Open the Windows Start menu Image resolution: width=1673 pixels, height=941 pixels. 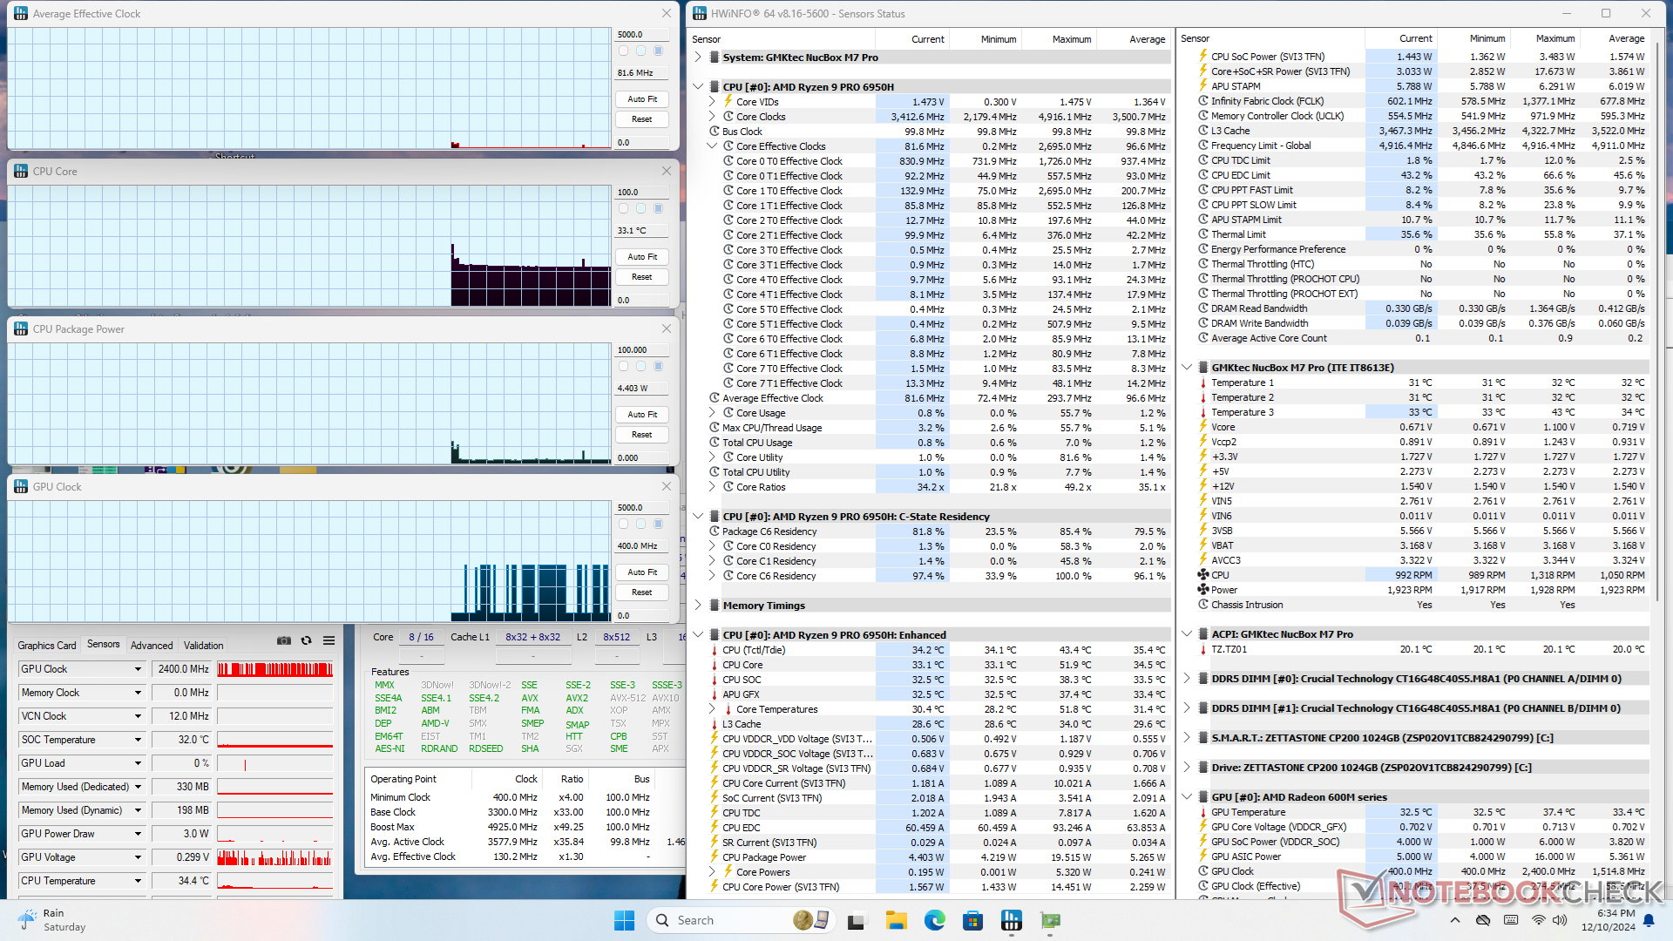(624, 920)
